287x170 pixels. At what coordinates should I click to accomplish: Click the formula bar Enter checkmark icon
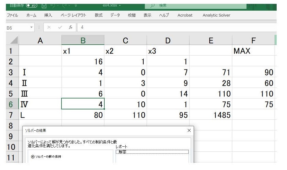pos(60,27)
